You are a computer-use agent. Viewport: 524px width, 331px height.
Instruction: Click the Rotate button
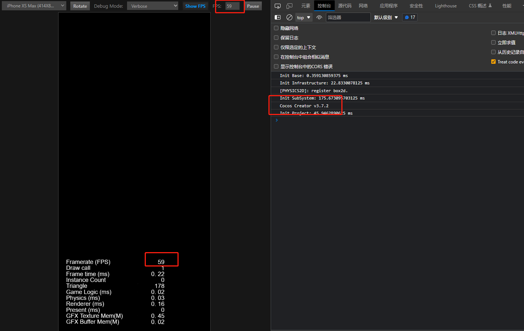coord(80,6)
